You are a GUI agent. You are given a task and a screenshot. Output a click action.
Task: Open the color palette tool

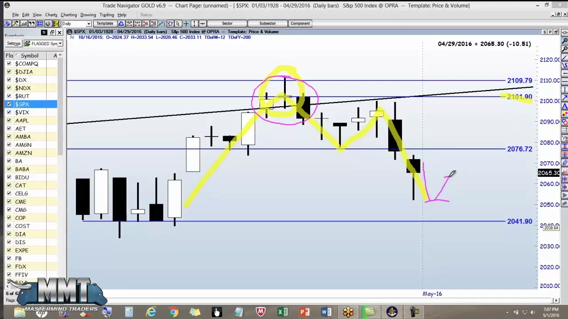(x=564, y=114)
